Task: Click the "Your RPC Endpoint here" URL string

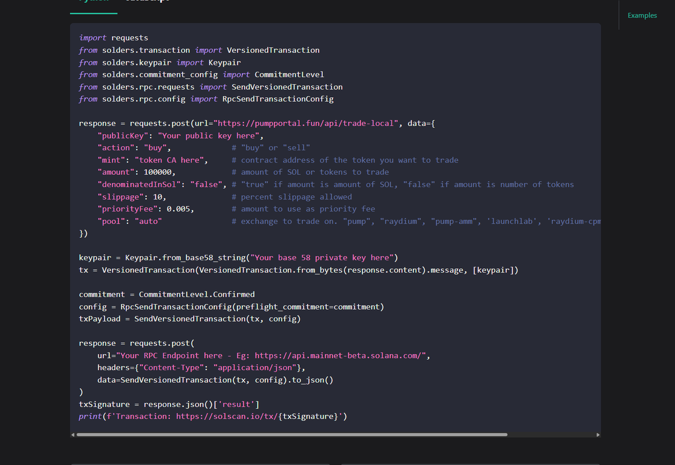Action: 272,356
